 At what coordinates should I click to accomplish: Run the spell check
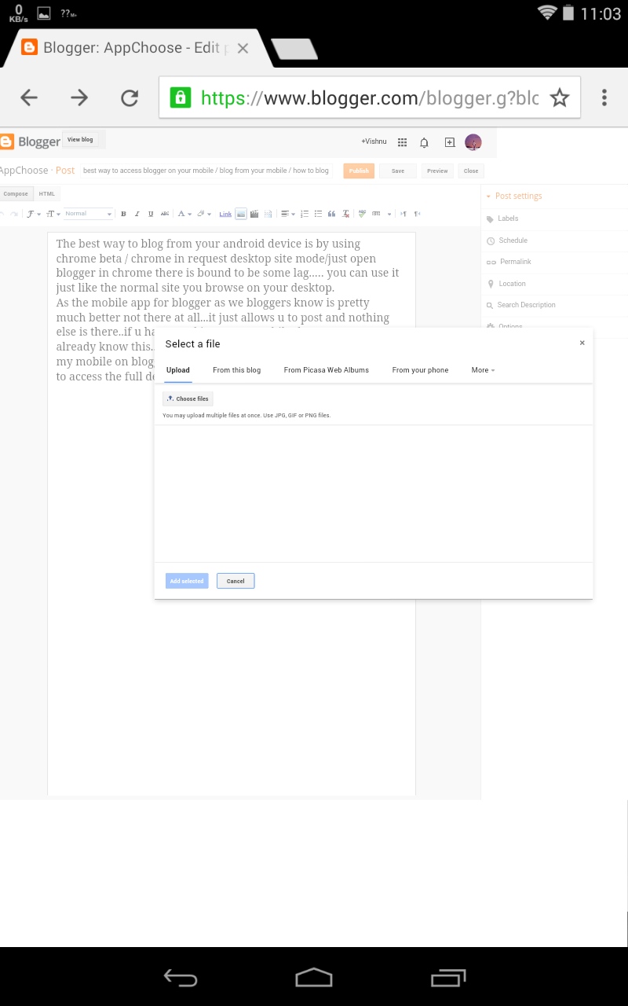coord(362,214)
